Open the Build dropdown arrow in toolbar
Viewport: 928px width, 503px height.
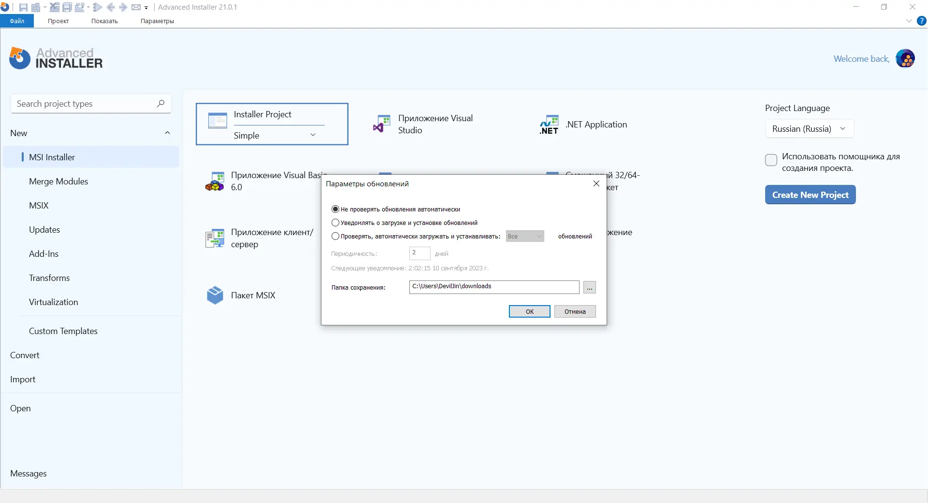[x=45, y=7]
